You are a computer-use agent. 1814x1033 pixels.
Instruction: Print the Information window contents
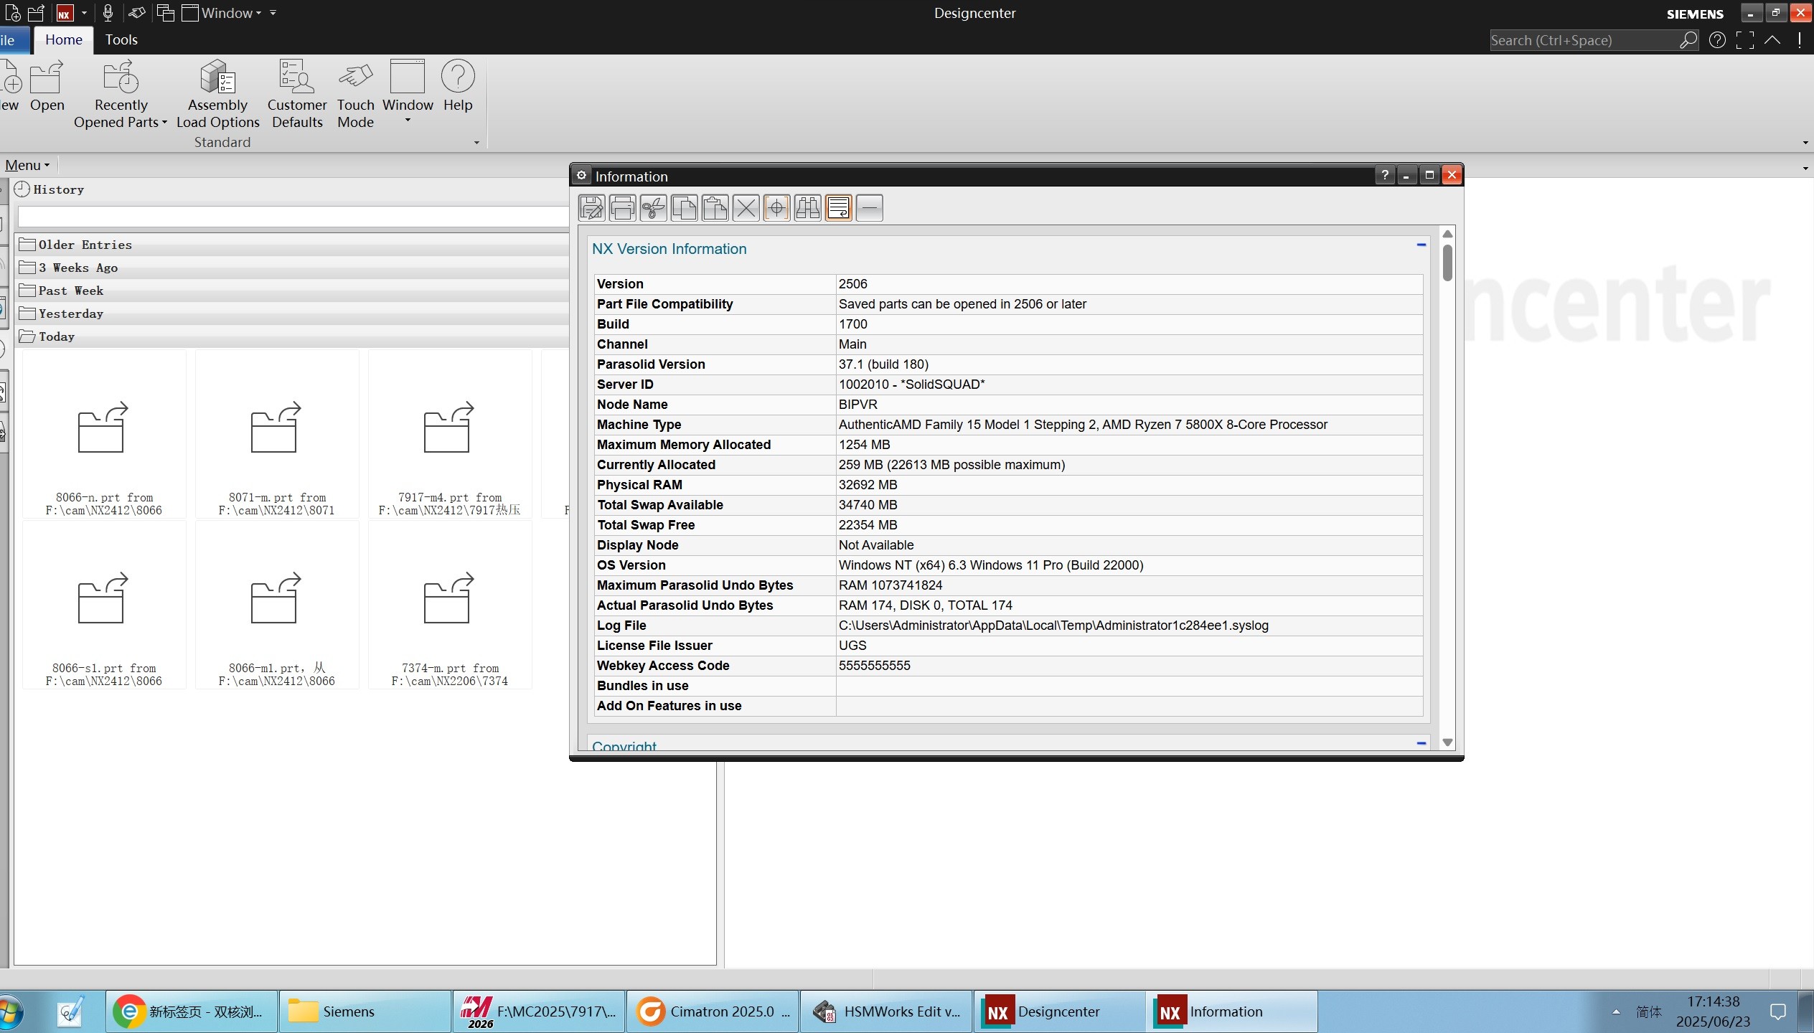tap(623, 208)
